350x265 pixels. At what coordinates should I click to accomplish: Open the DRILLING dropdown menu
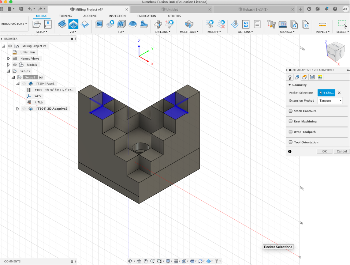pos(163,32)
